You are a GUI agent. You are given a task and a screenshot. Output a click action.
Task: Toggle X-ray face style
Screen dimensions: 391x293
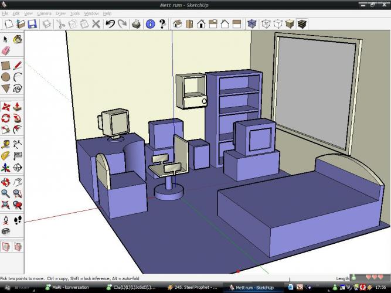tap(251, 24)
